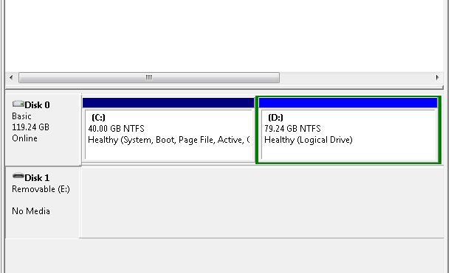Click the 119.24 GB disk size text
The height and width of the screenshot is (273, 451).
pyautogui.click(x=30, y=127)
